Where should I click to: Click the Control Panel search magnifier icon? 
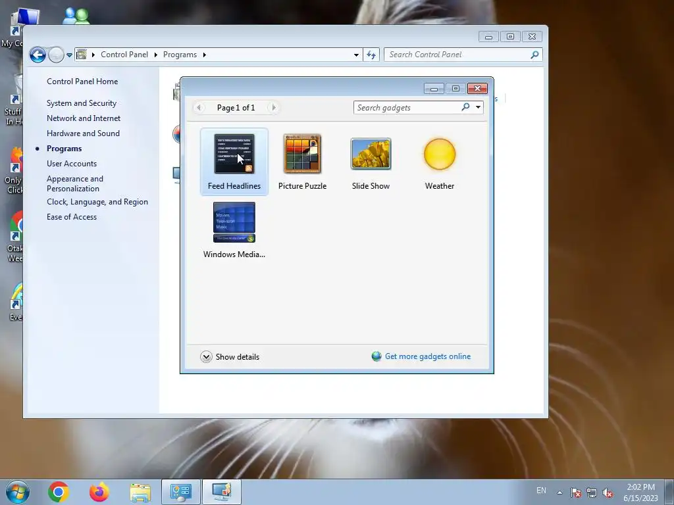click(534, 55)
